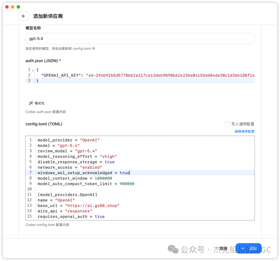
Task: Click line disable_response_storage = true
Action: tap(76, 162)
